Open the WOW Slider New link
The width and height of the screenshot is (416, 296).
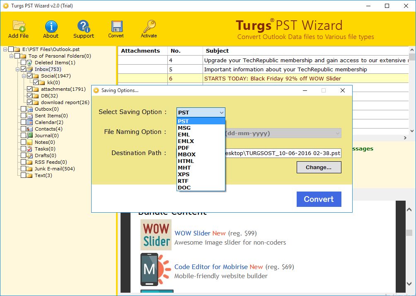tap(200, 233)
